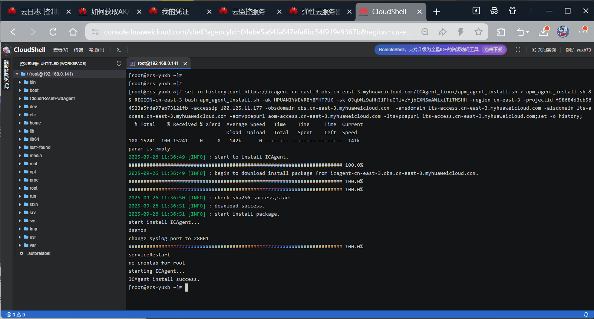This screenshot has height=319, width=594.
Task: Toggle CloudShell fullscreen mode
Action: [518, 50]
